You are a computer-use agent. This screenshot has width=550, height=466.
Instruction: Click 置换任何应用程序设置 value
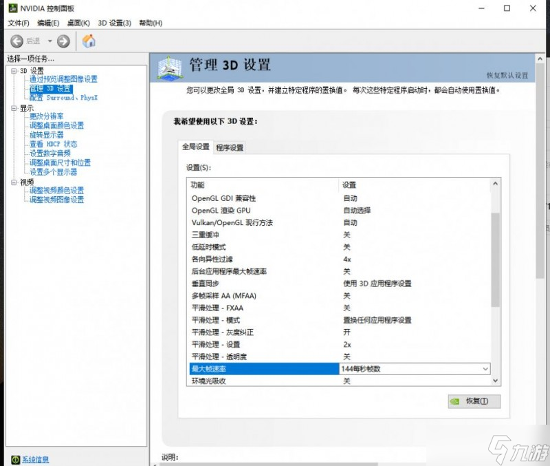[x=377, y=320]
